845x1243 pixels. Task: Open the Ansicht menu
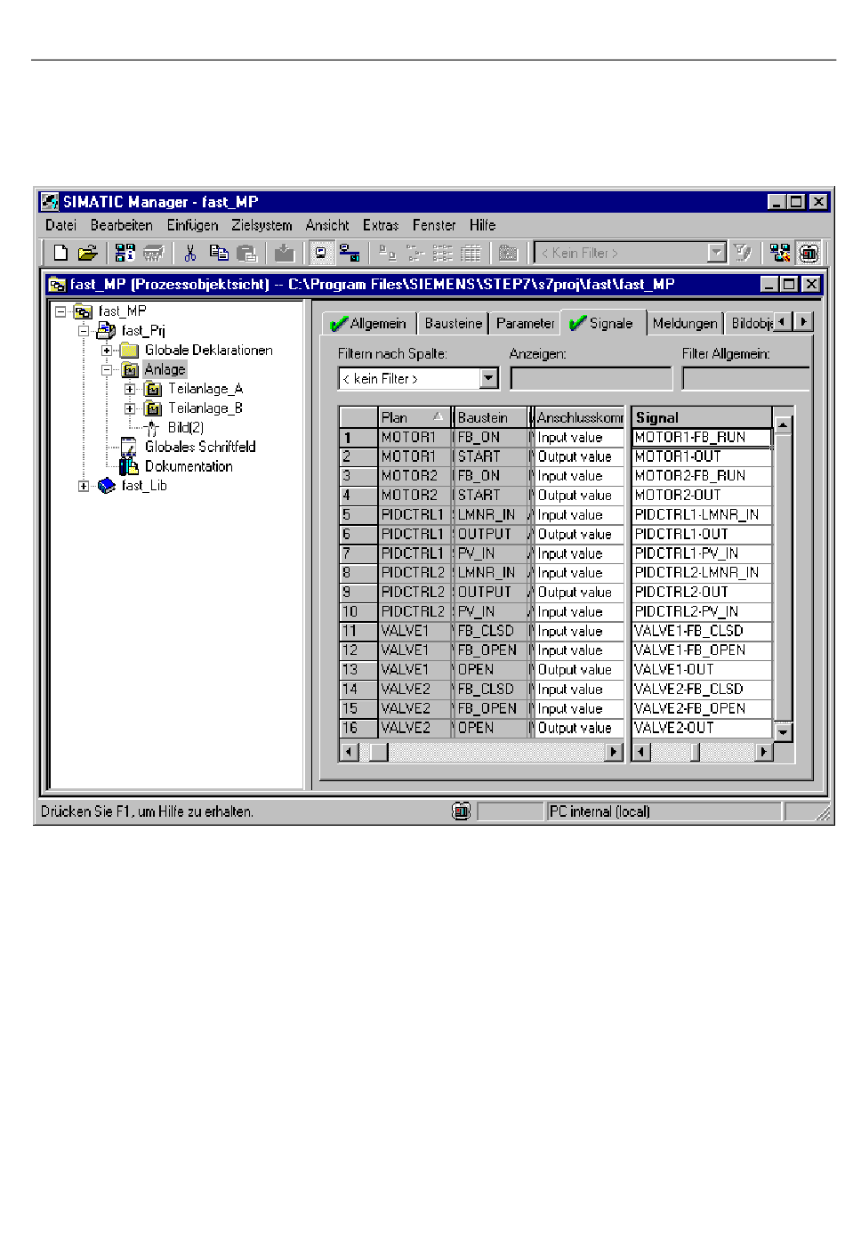[327, 226]
